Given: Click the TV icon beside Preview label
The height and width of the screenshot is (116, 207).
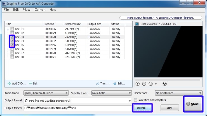Looking at the screenshot, I should point(137,24).
